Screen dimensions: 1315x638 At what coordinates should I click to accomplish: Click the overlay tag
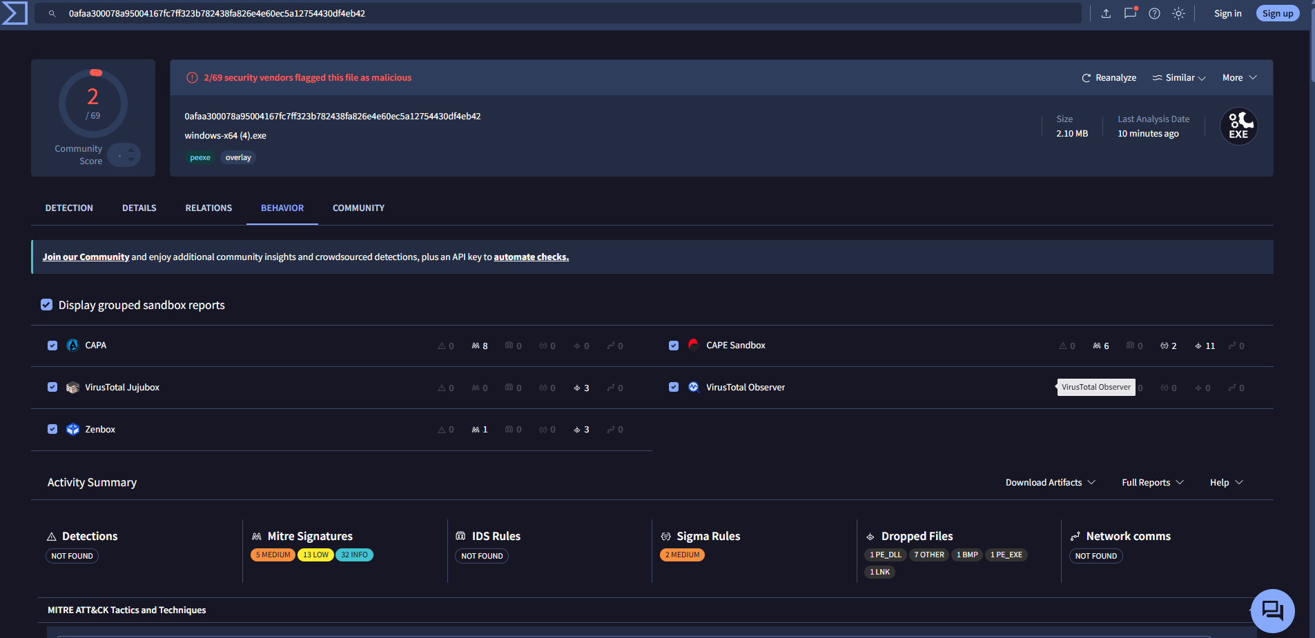click(x=238, y=157)
